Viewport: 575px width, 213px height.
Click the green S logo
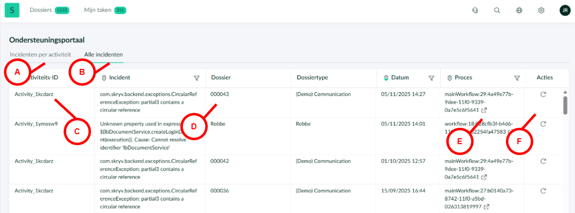click(12, 10)
